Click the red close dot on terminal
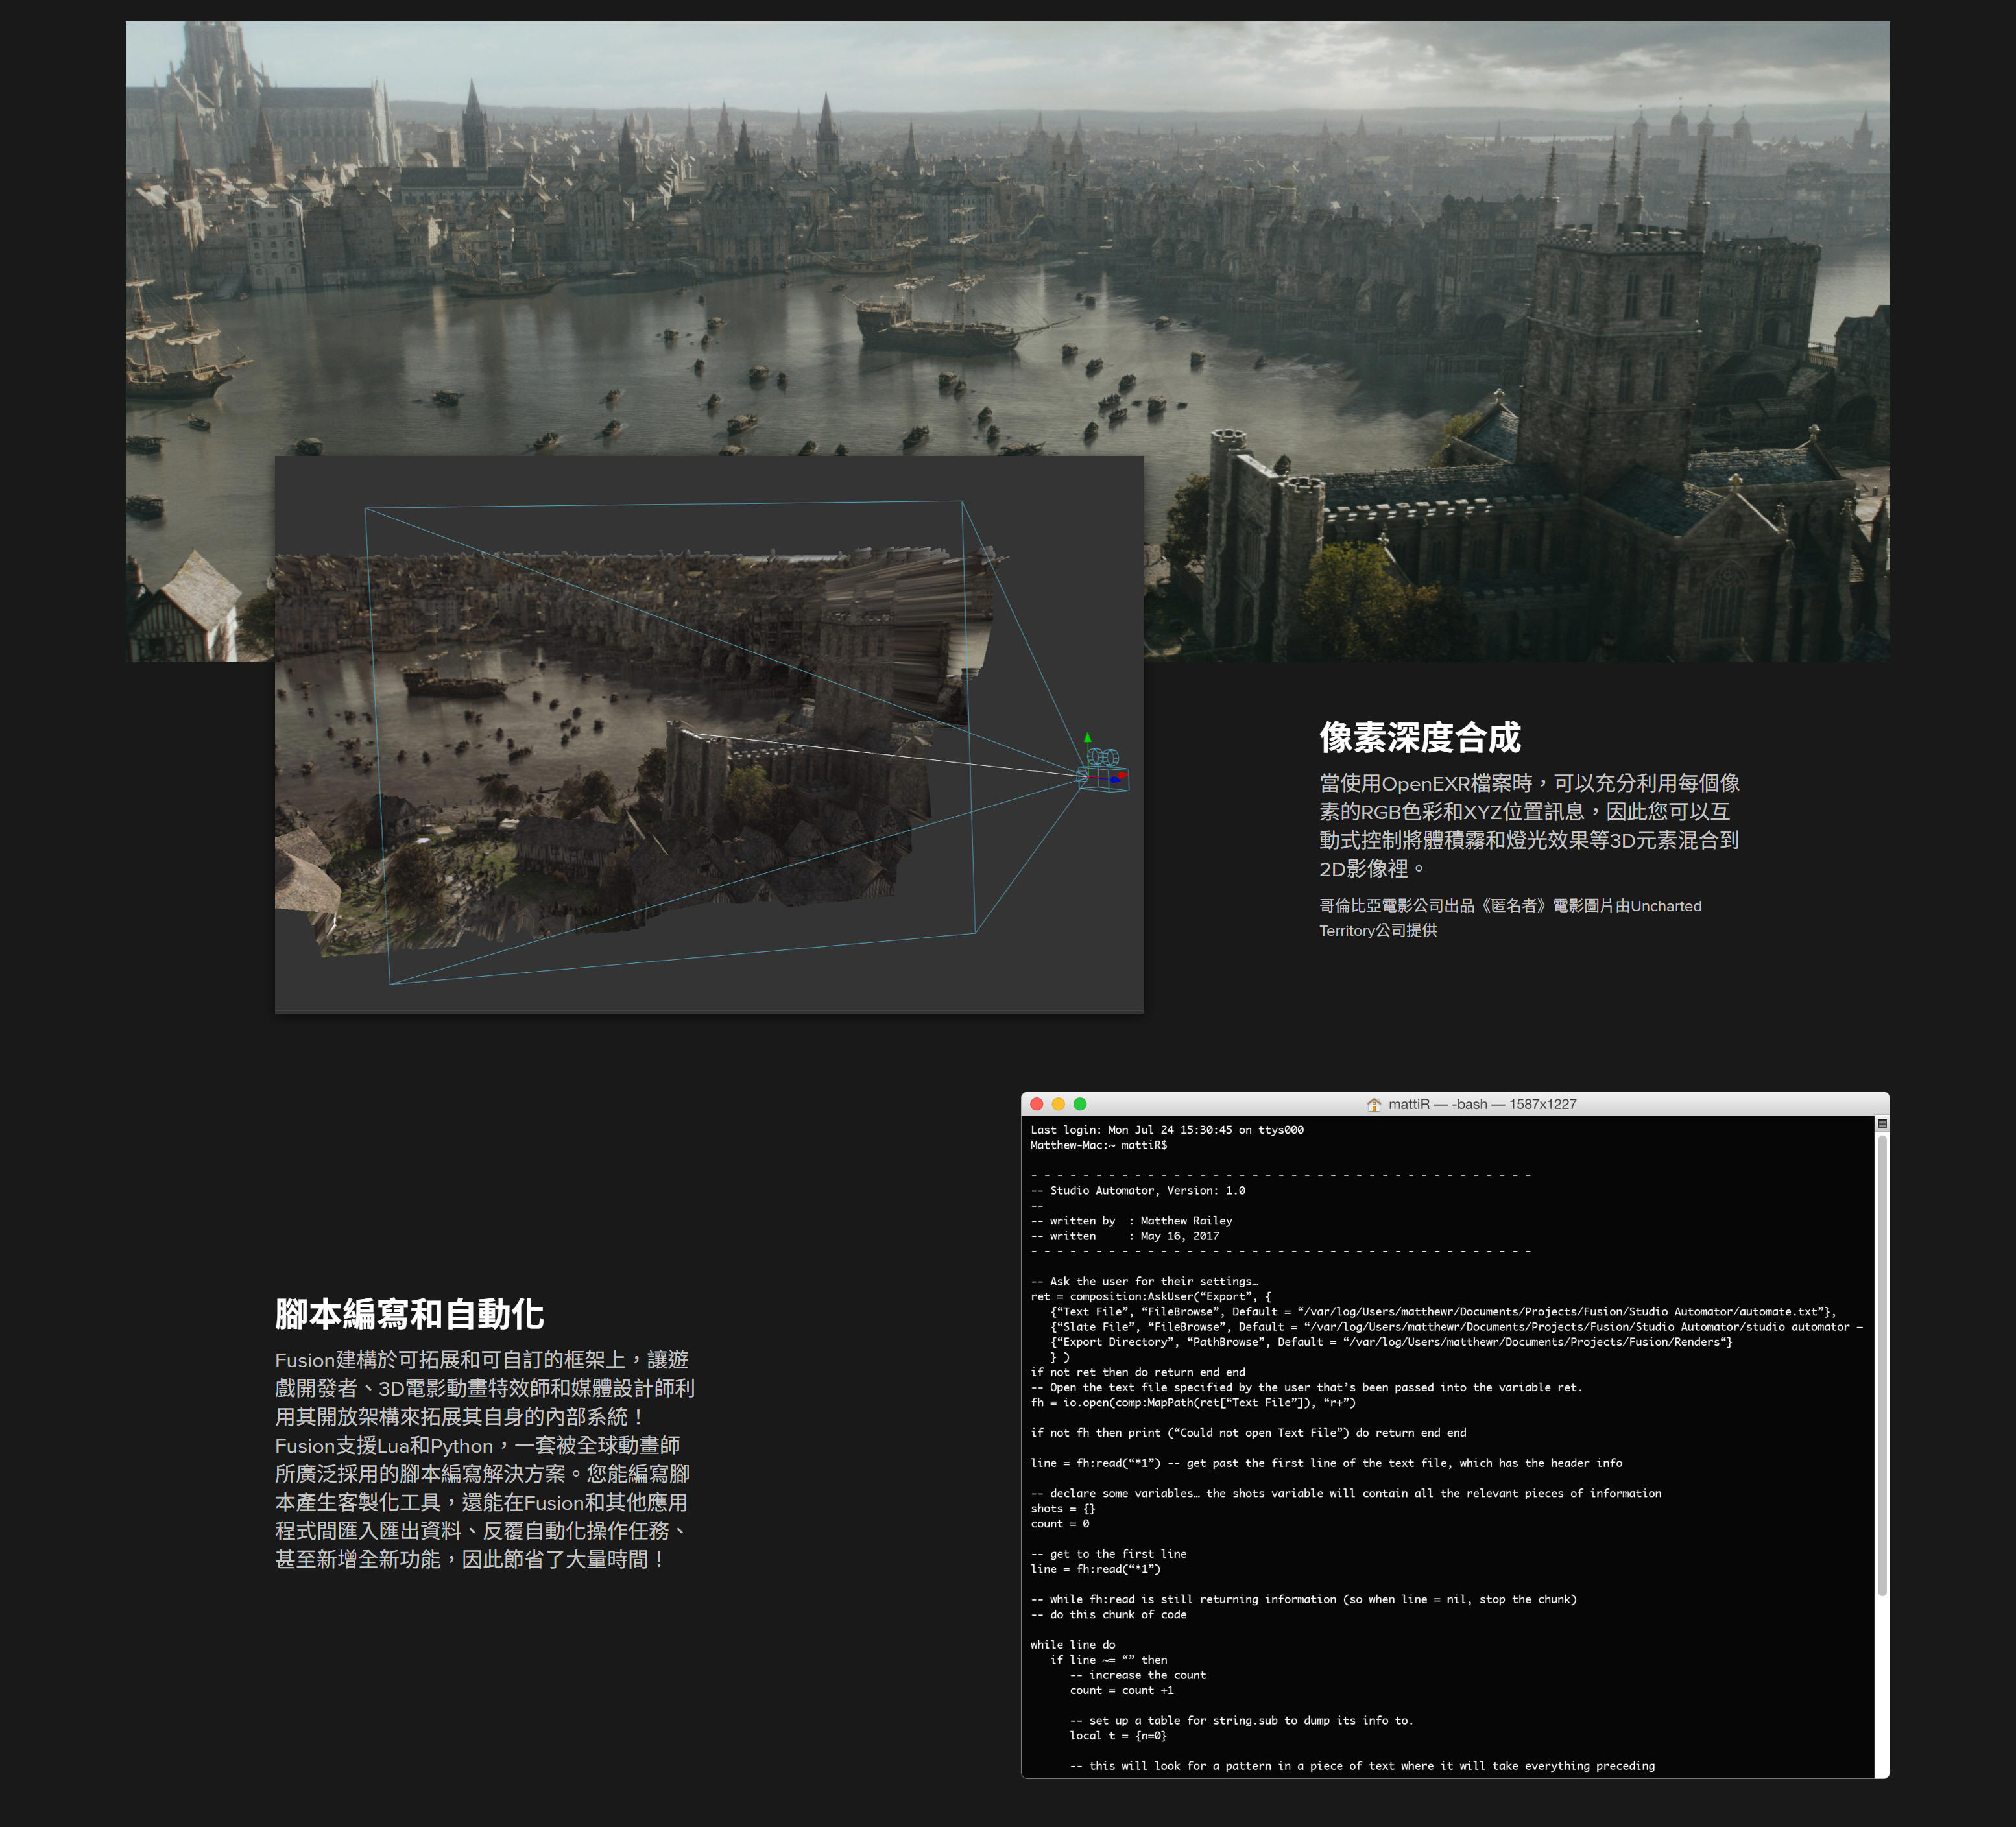Screen dimensions: 2016x1827 (x=1037, y=1104)
